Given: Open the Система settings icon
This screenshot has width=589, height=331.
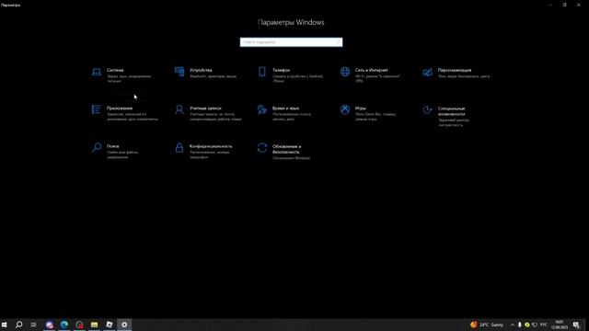Looking at the screenshot, I should (97, 72).
